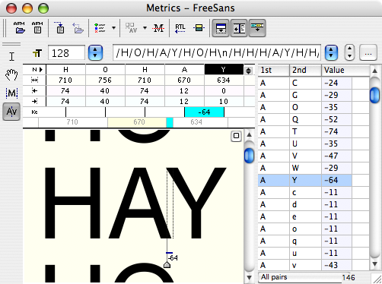Select the A W pair row
Screen dimensions: 382x284
point(314,168)
